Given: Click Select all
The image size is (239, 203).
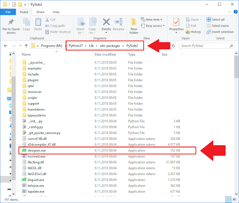Looking at the screenshot, I should coord(215,19).
